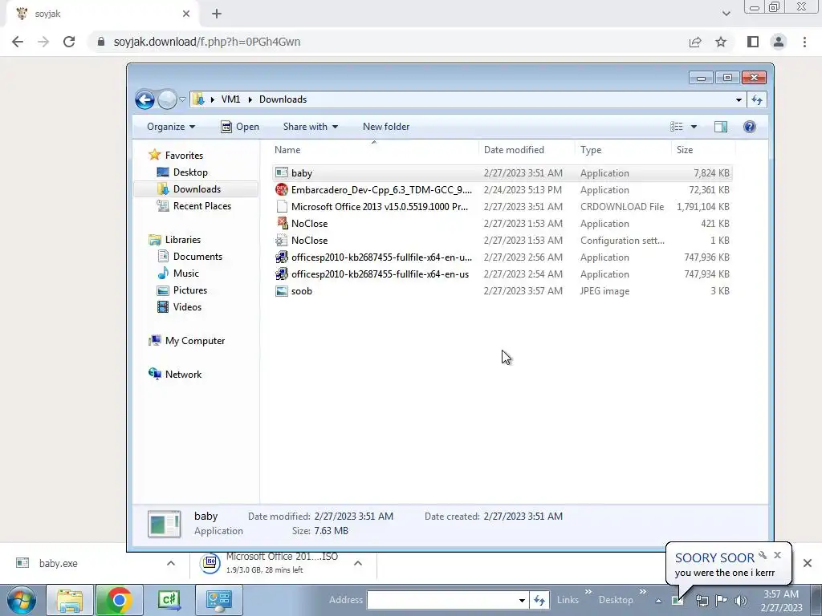Image resolution: width=822 pixels, height=616 pixels.
Task: Open Windows Explorer taskbar icon
Action: coord(70,600)
